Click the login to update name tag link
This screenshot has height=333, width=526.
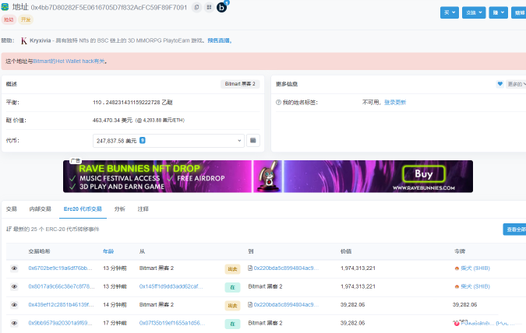[395, 103]
